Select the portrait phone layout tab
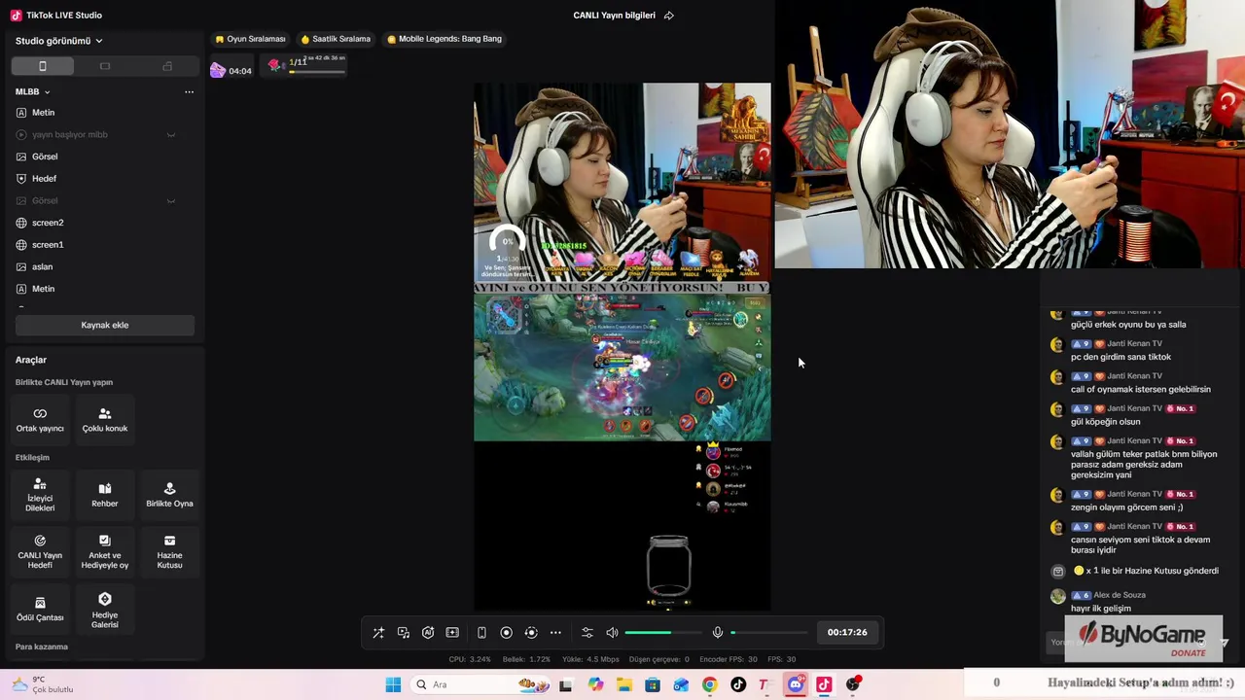The image size is (1245, 700). point(42,66)
